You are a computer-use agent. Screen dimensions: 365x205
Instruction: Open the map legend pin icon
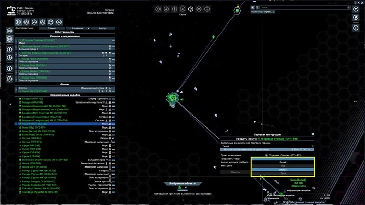coord(356,17)
